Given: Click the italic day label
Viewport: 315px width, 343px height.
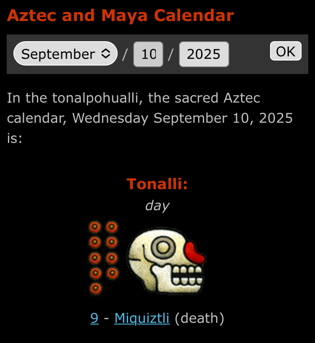Looking at the screenshot, I should pos(157,206).
